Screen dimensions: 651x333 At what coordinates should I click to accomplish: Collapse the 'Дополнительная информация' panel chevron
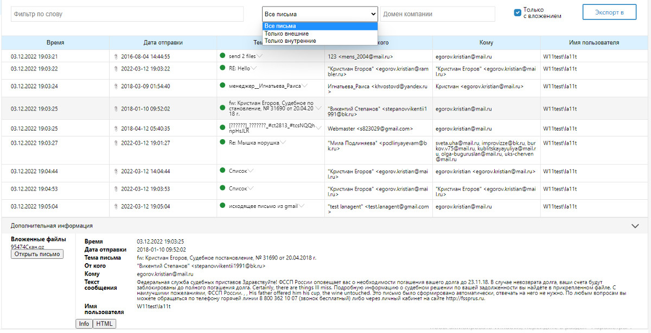click(x=636, y=226)
